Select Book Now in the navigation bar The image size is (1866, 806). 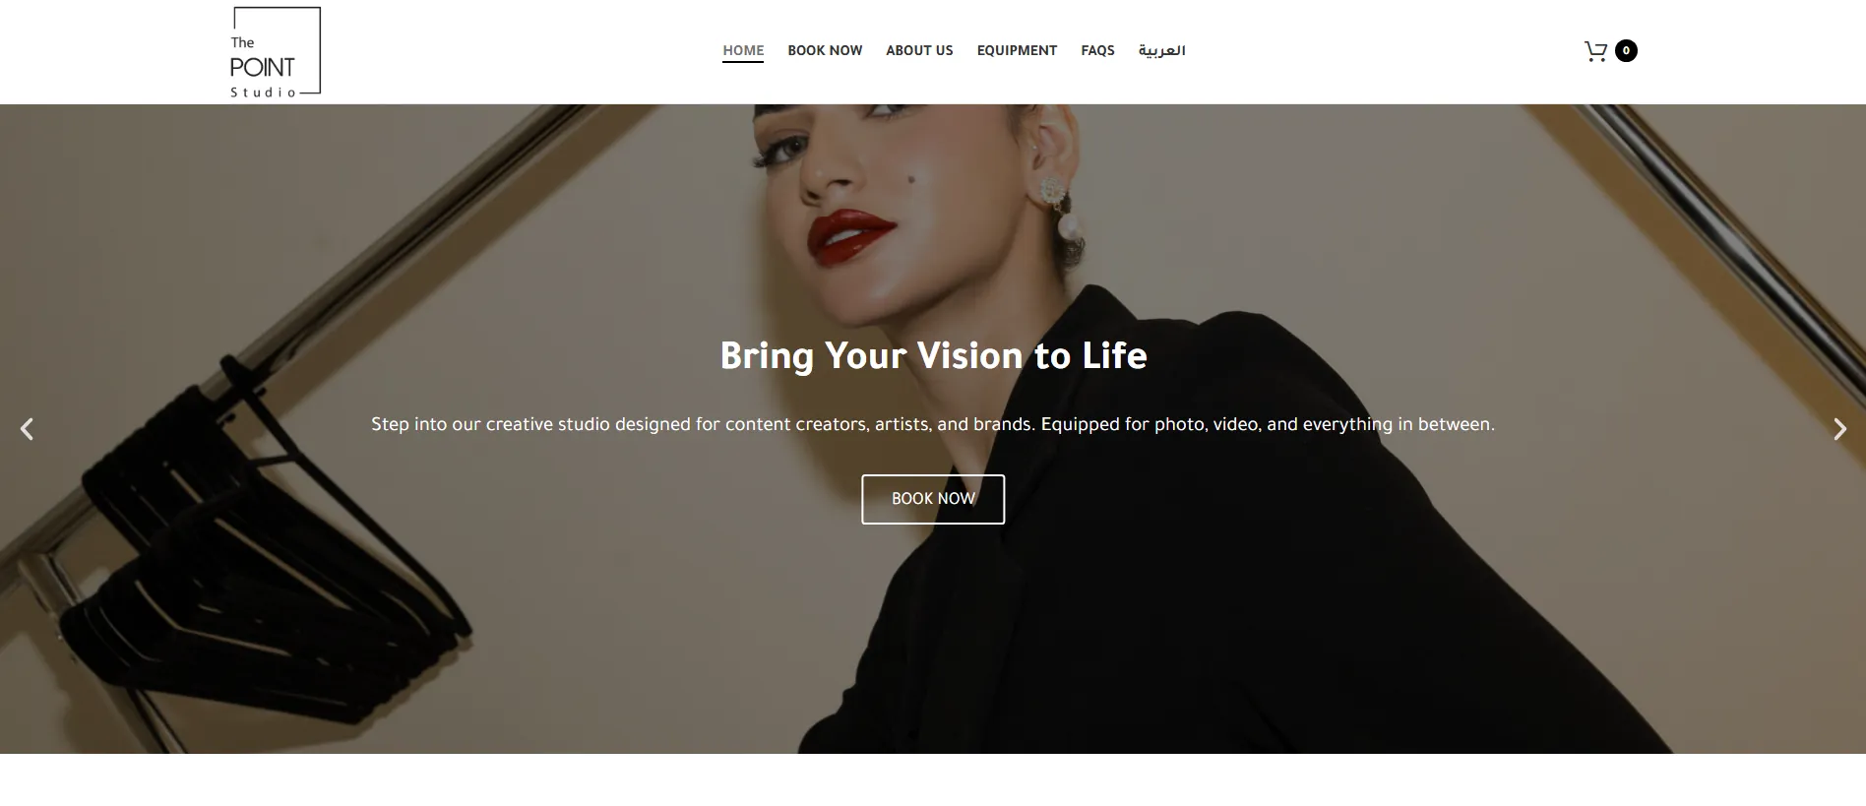(x=825, y=50)
